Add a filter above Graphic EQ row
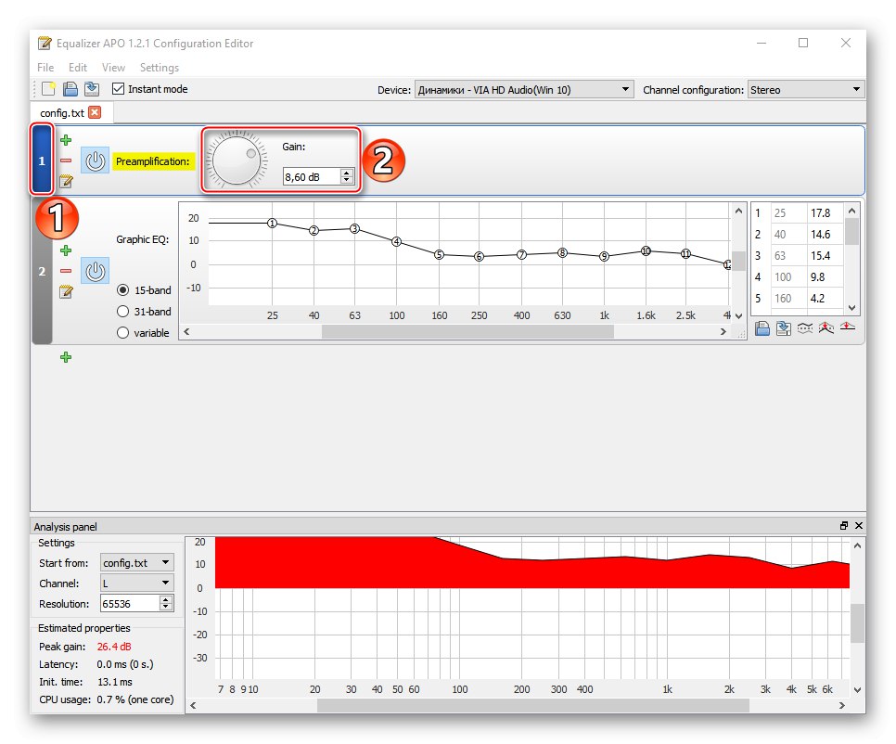This screenshot has width=896, height=744. tap(66, 250)
